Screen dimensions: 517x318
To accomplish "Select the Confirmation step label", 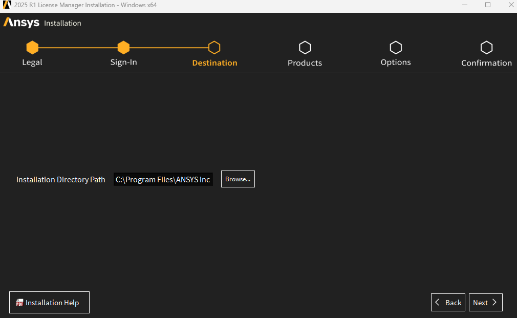I will [487, 62].
